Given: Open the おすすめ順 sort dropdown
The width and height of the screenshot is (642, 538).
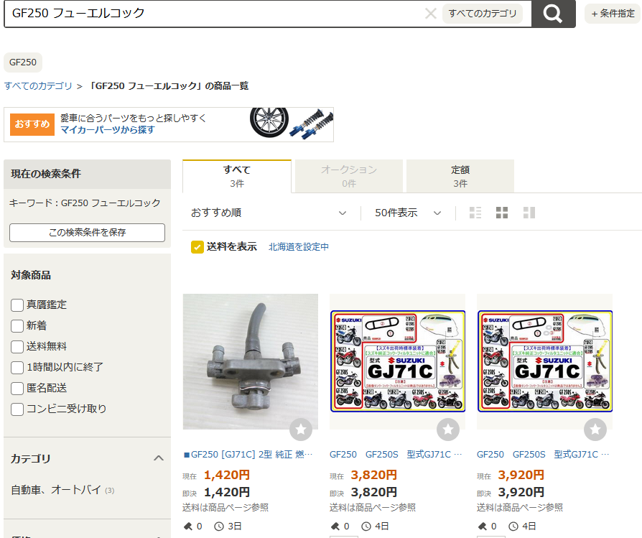Looking at the screenshot, I should pos(269,213).
